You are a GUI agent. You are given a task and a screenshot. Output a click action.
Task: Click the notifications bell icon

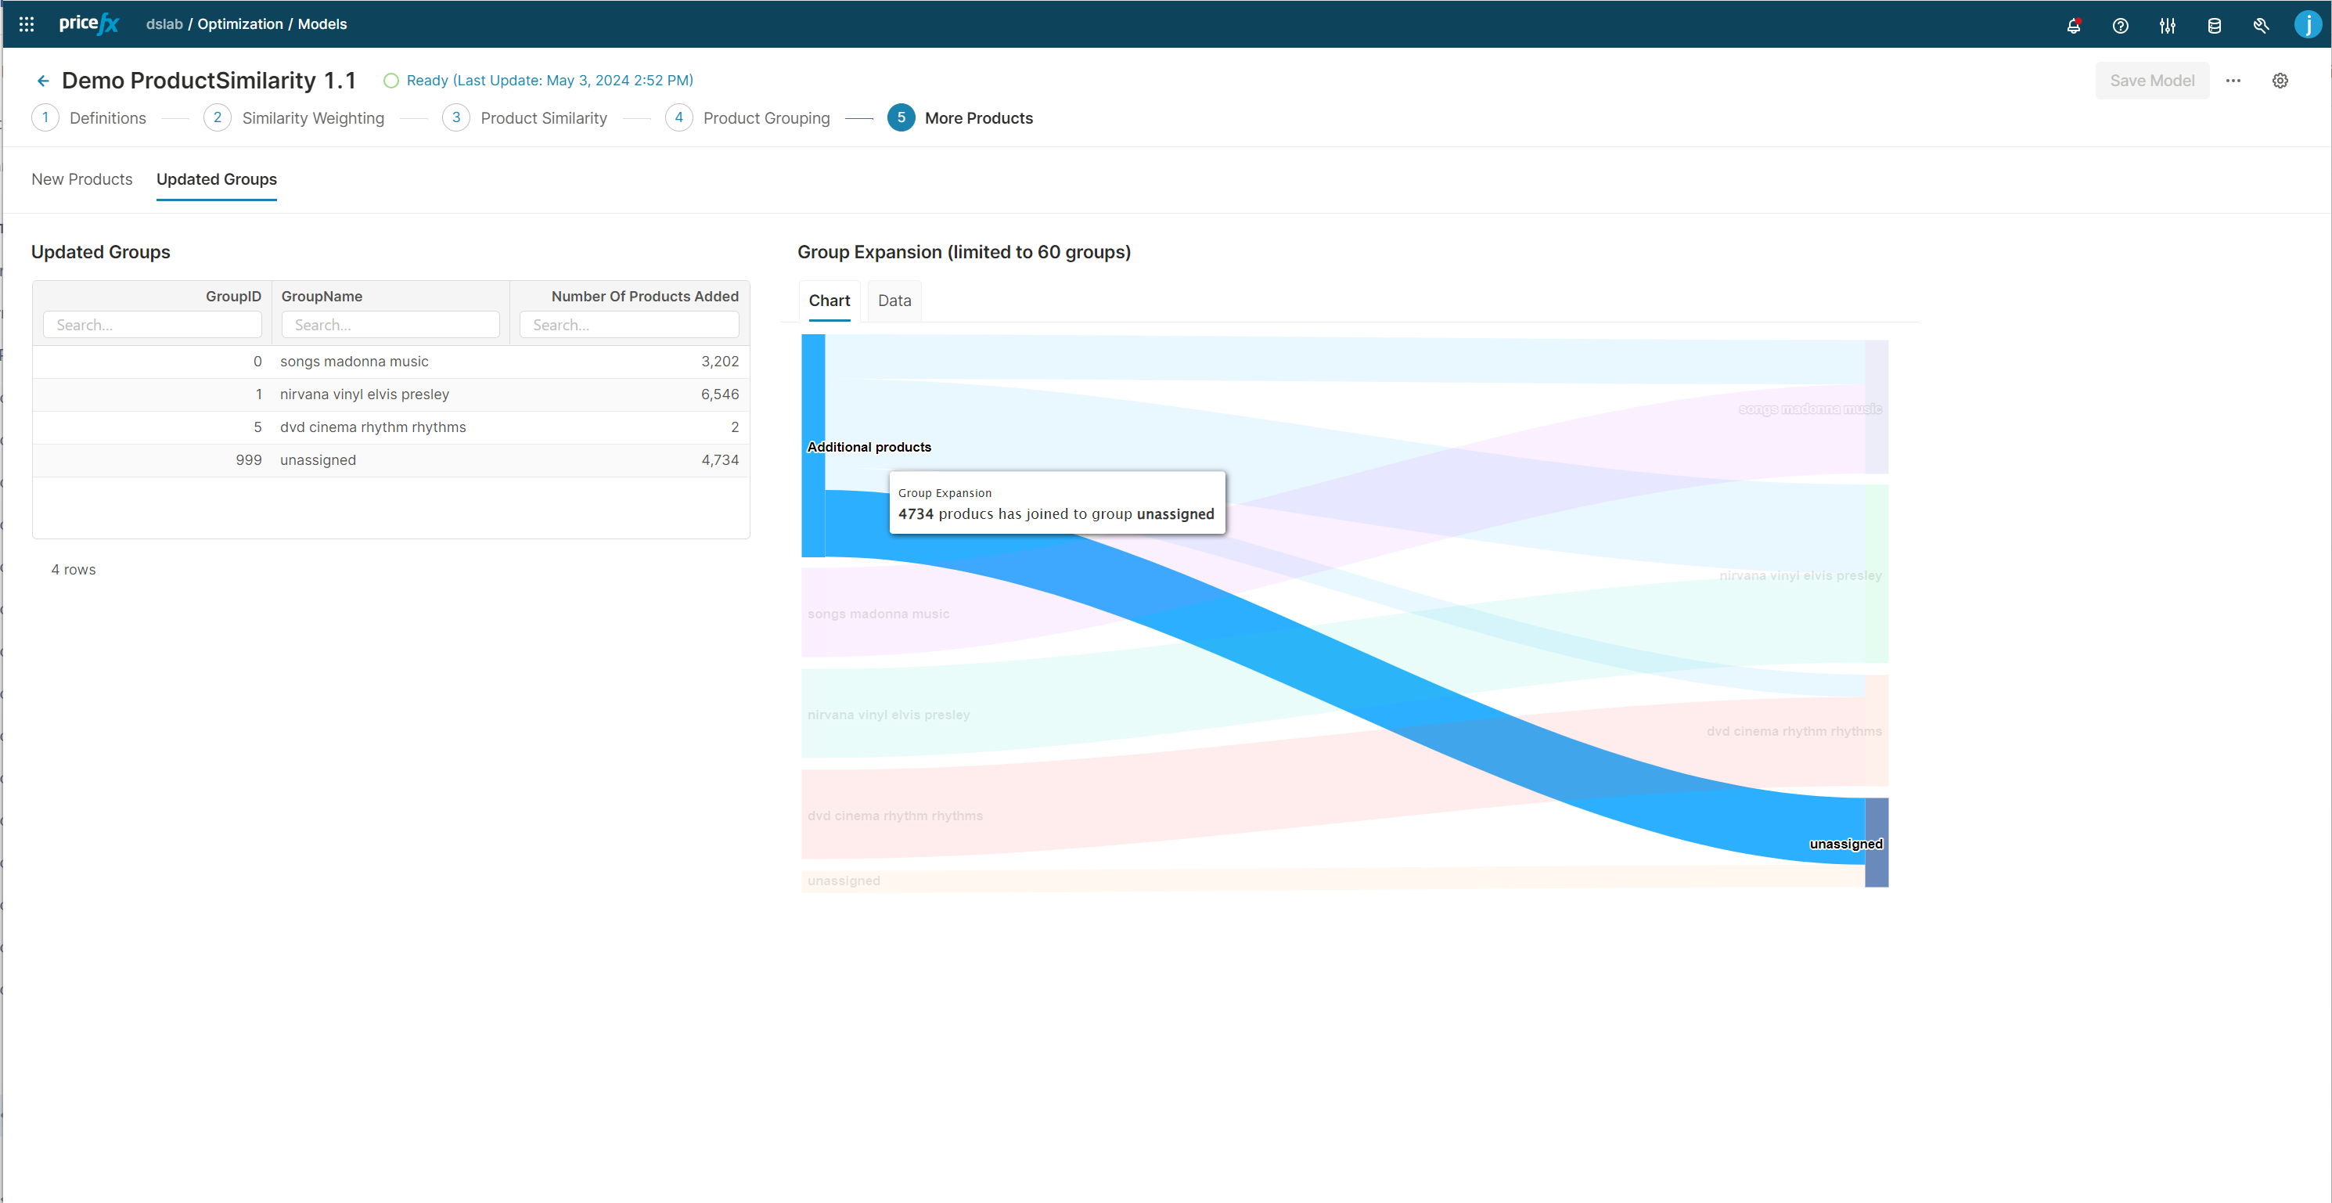tap(2073, 25)
